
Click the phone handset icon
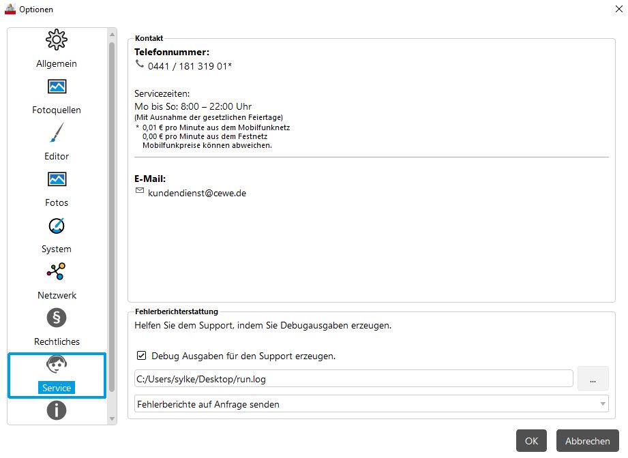(139, 63)
